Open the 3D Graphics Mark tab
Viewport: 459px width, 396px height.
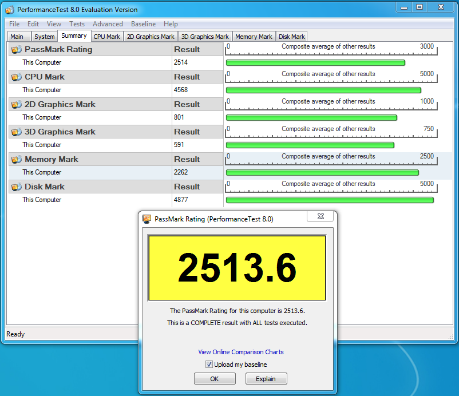click(x=205, y=37)
